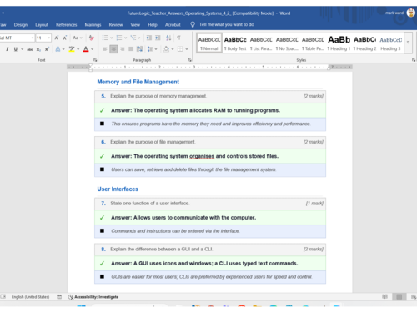
Task: Apply borders with the Borders icon
Action: (180, 49)
